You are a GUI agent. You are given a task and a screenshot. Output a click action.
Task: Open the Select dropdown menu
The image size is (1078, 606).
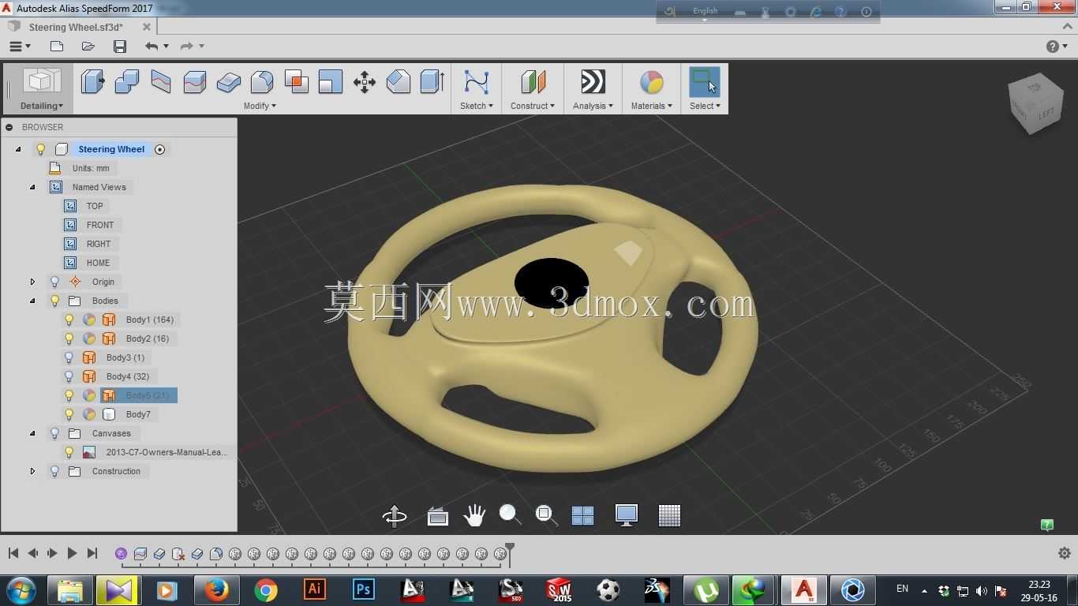click(705, 106)
